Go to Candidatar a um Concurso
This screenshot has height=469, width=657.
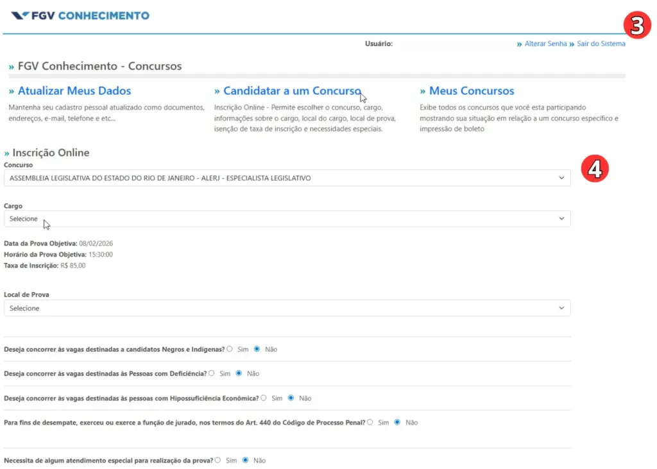click(x=292, y=91)
